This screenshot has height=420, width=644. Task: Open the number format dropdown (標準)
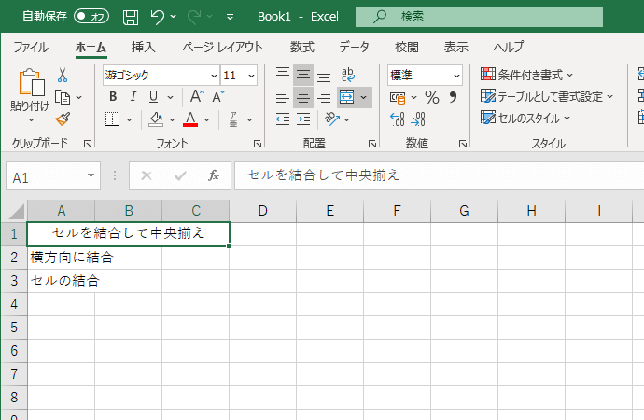pos(456,76)
